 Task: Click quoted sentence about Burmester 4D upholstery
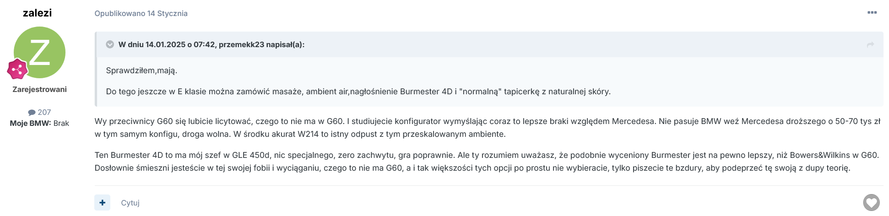358,92
